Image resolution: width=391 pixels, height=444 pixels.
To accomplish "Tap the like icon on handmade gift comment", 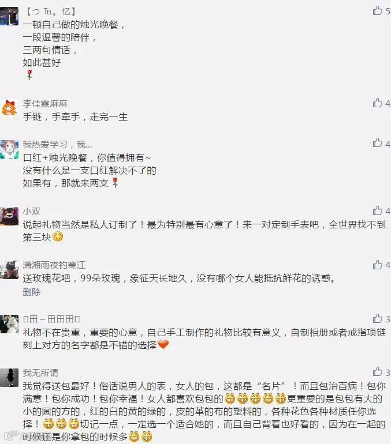I will click(377, 318).
